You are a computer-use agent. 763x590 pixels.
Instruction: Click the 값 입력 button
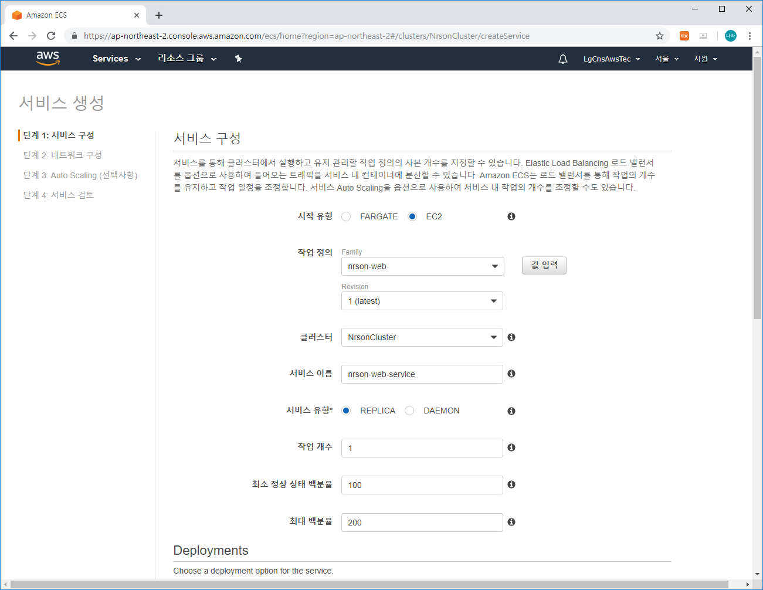544,266
